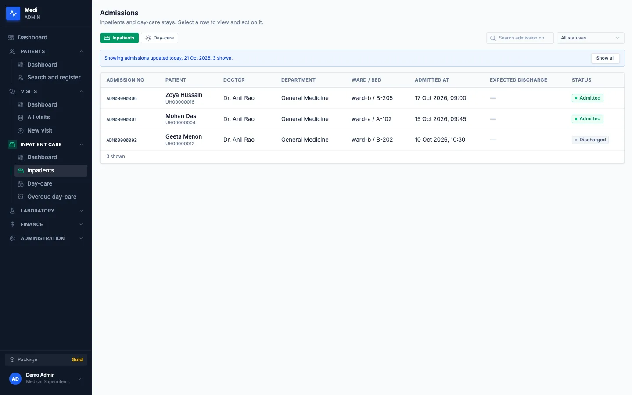This screenshot has height=395, width=632.
Task: Click the Finance dollar icon
Action: [x=12, y=225]
